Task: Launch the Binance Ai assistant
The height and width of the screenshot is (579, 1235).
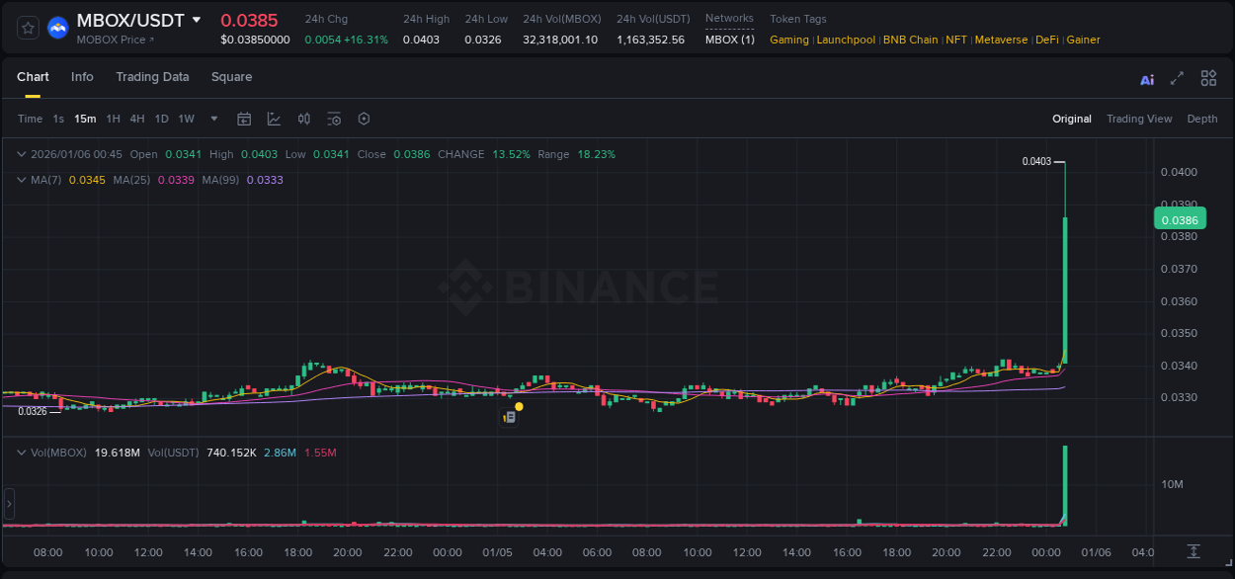Action: click(x=1146, y=77)
